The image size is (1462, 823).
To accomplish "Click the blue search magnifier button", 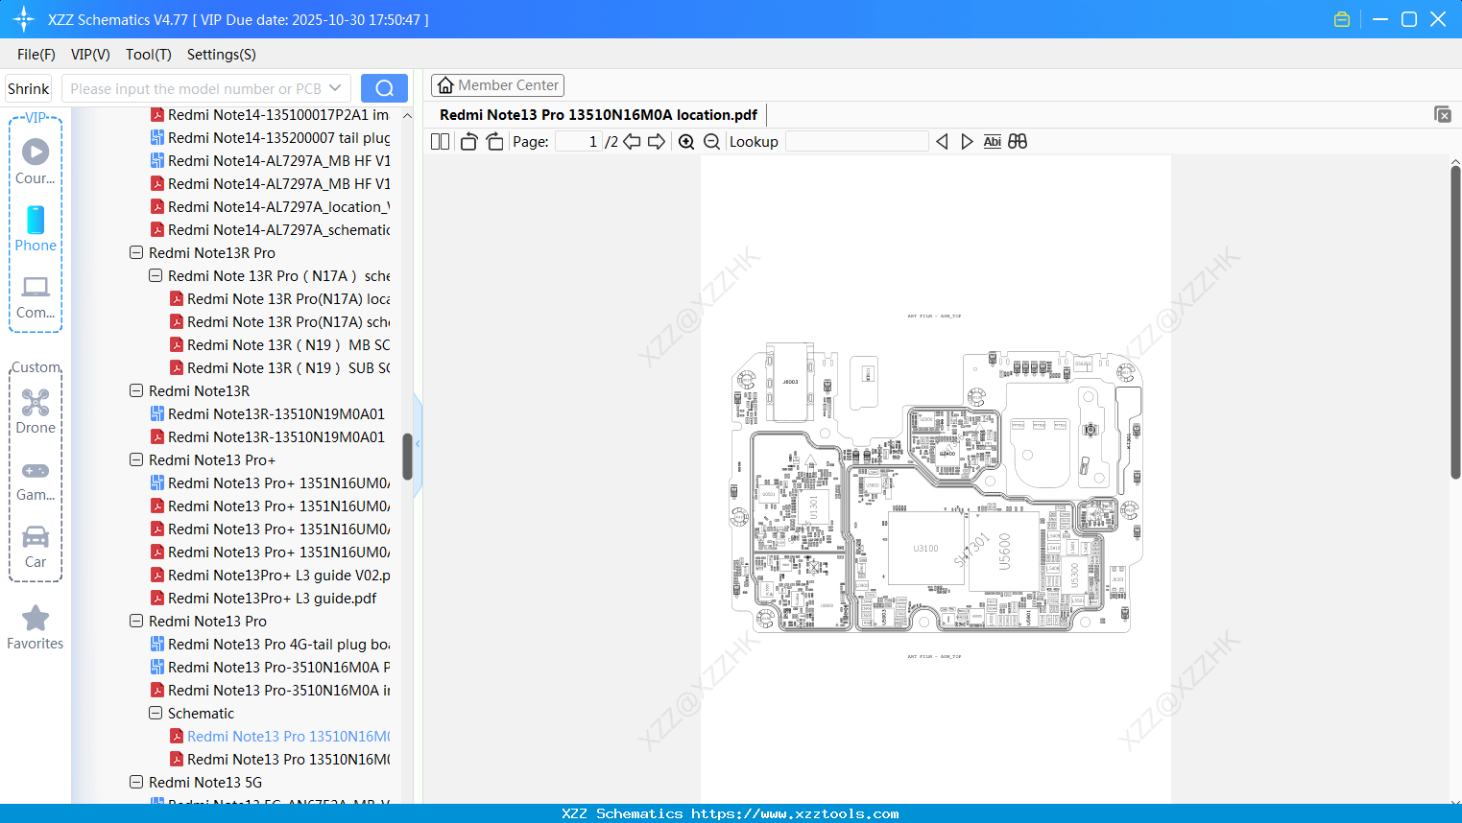I will click(384, 87).
